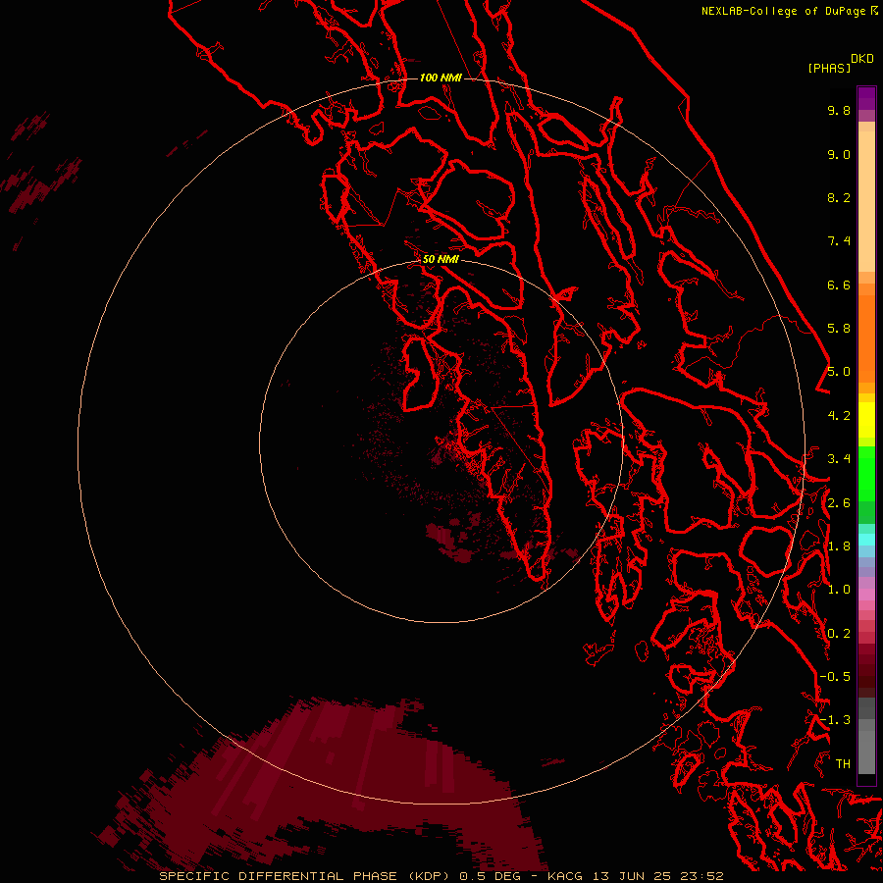Click the purple top segment of the color bar
The image size is (883, 883).
coord(866,98)
